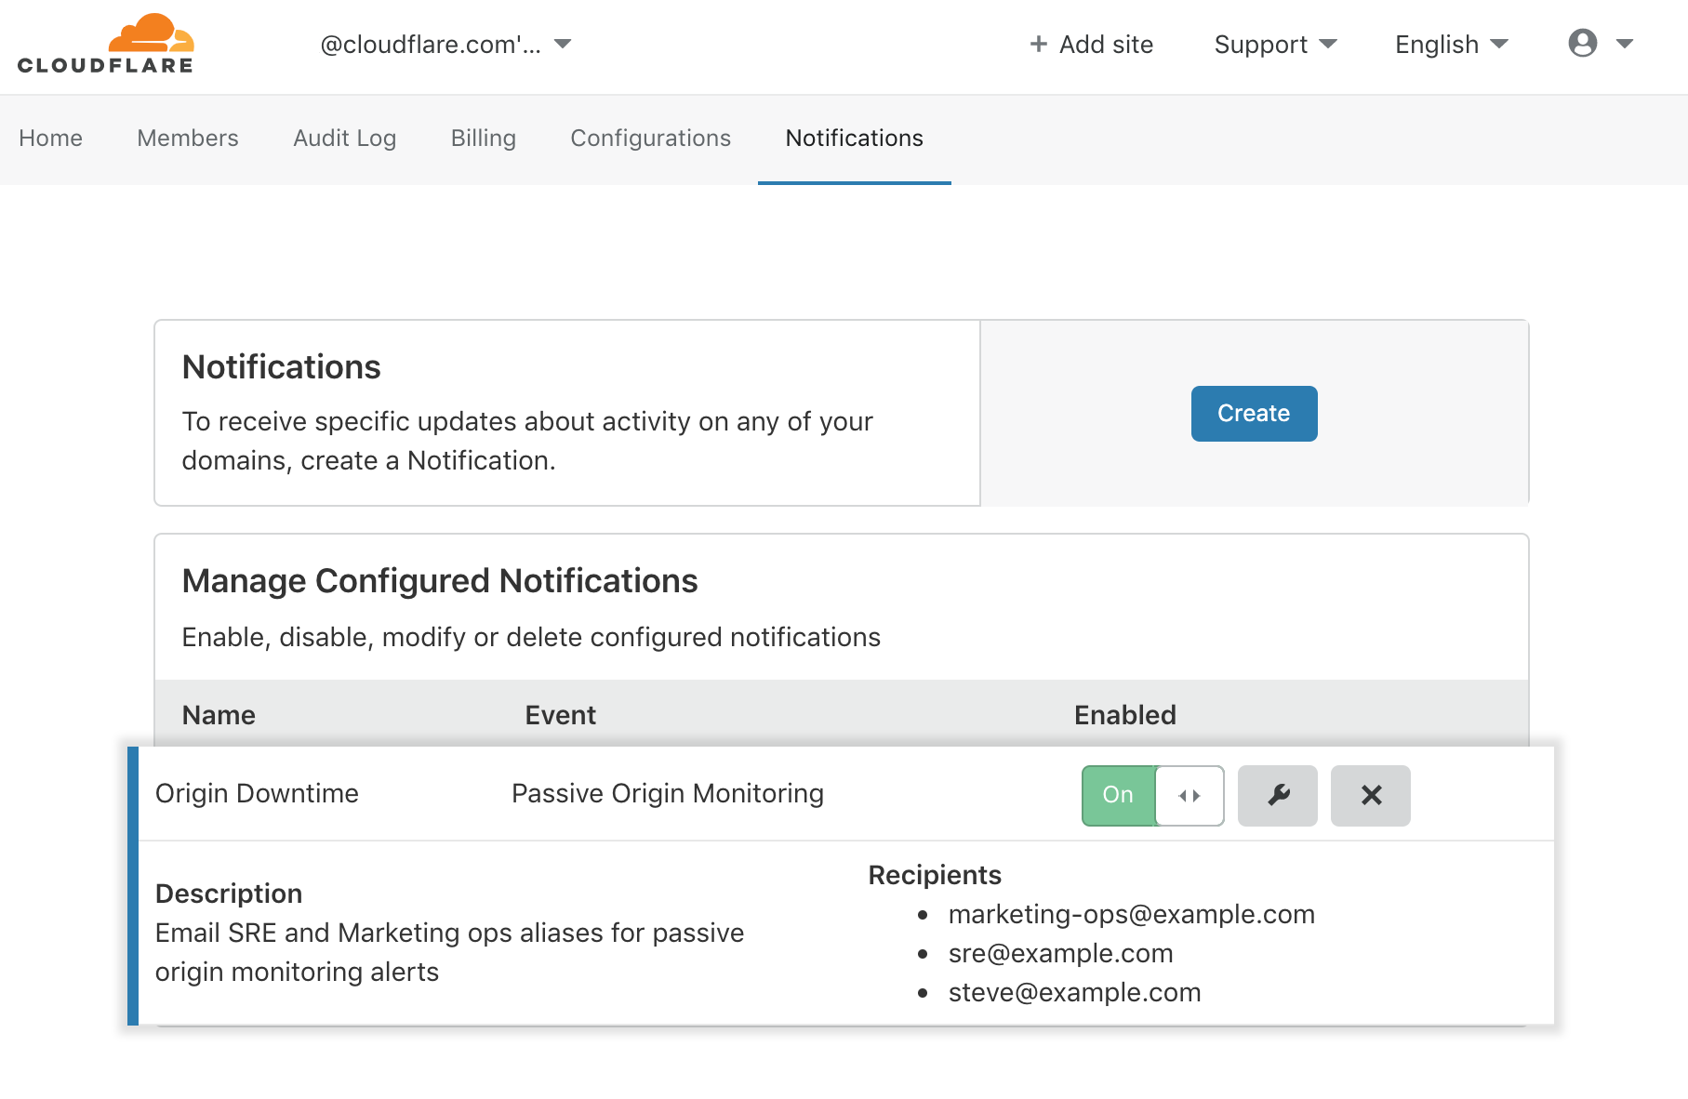Image resolution: width=1688 pixels, height=1099 pixels.
Task: Click the toggle handle arrows icon
Action: coord(1190,796)
